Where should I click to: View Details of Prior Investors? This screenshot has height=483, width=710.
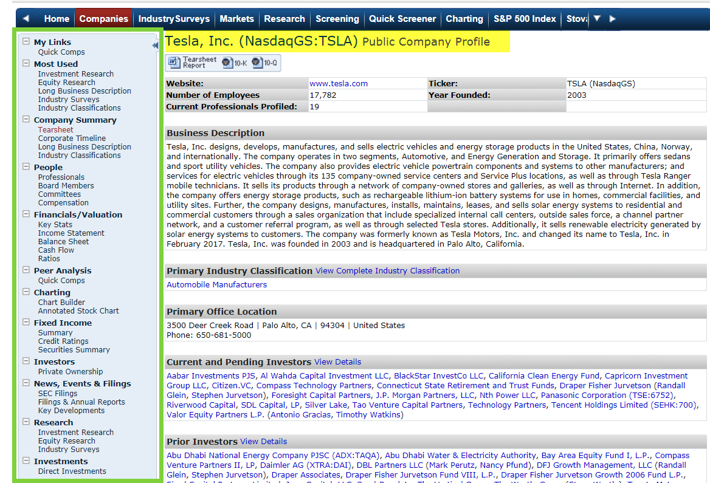point(264,441)
